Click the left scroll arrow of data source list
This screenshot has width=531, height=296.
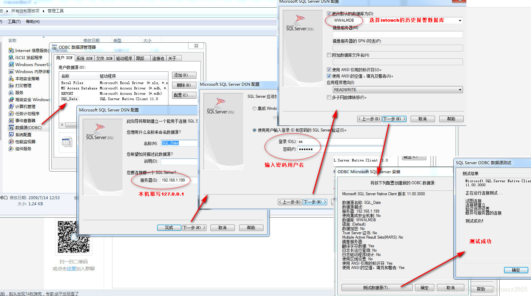62,125
